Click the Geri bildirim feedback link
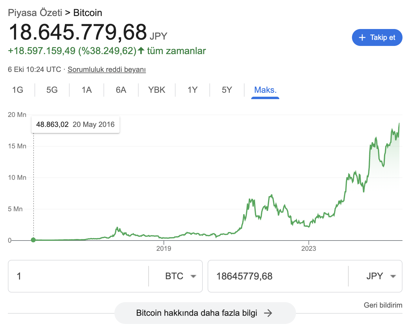The width and height of the screenshot is (414, 333). (383, 305)
